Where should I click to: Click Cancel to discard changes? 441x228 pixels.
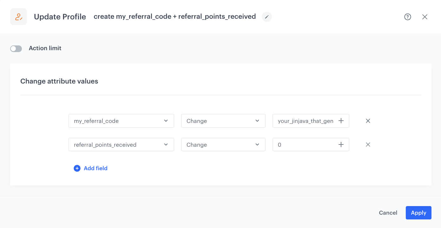click(x=388, y=212)
